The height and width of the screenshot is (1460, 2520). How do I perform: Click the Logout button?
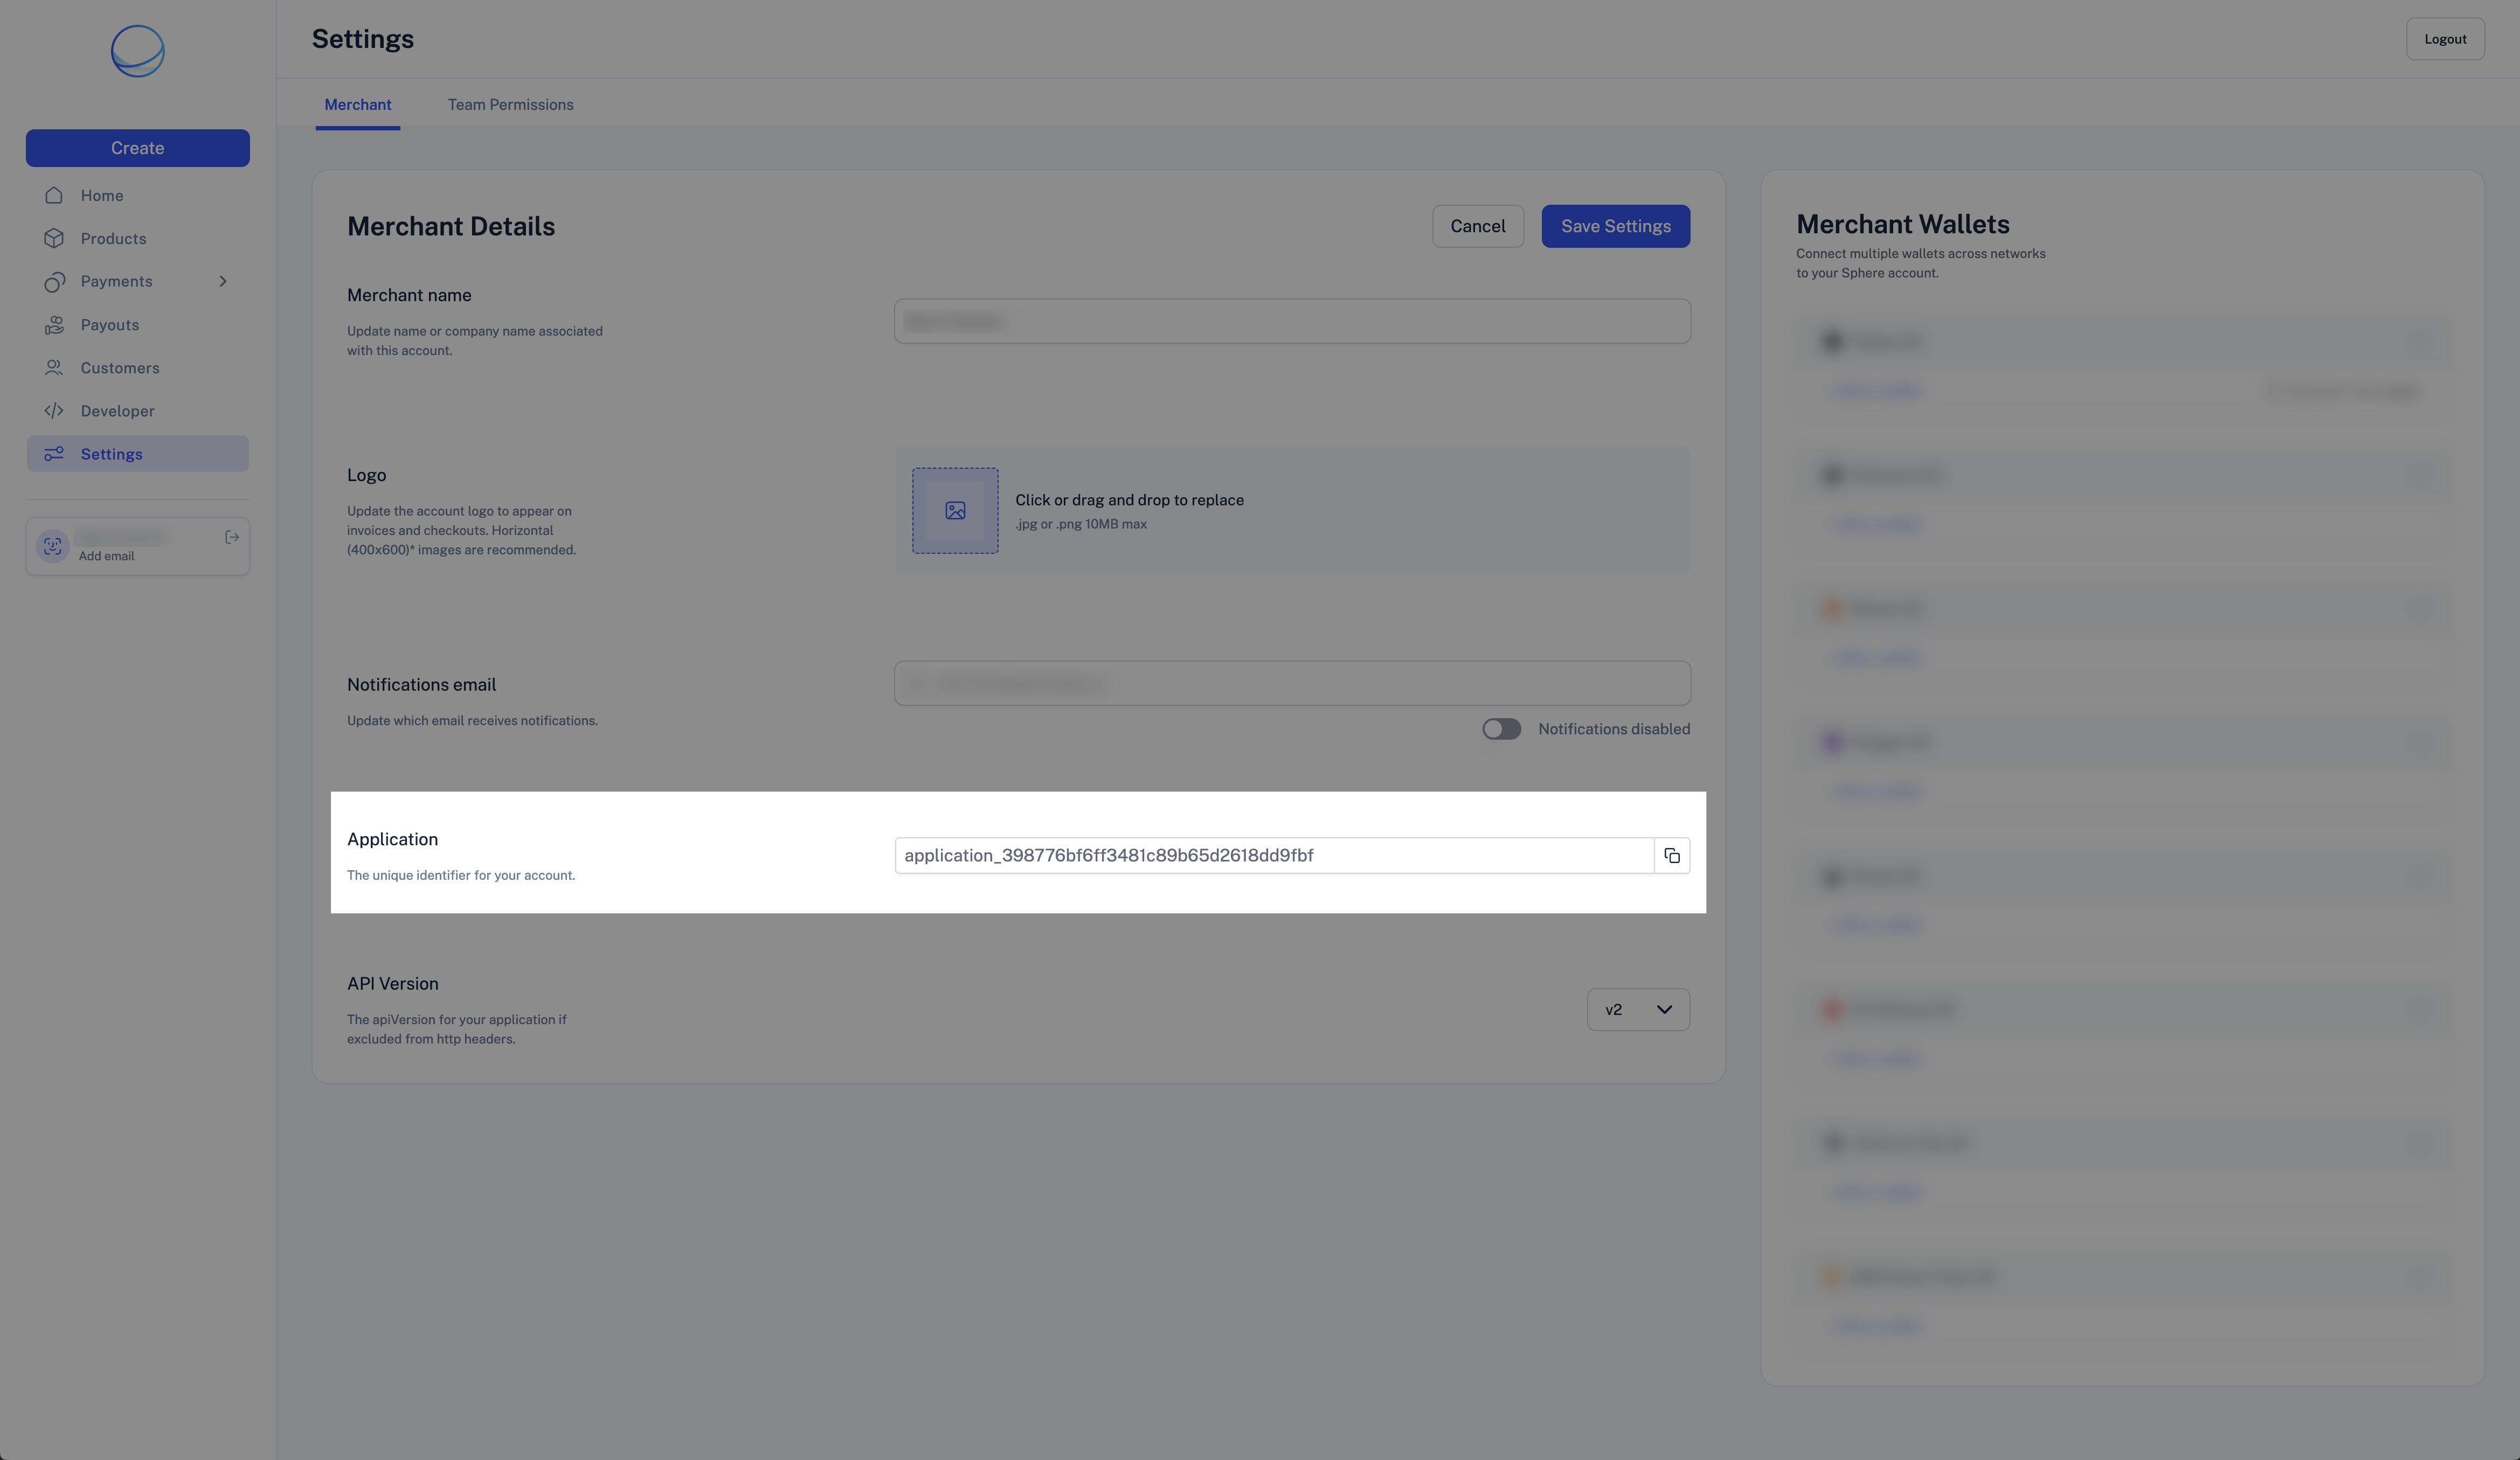[x=2444, y=39]
